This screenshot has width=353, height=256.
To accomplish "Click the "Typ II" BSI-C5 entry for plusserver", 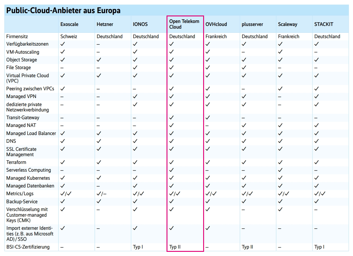I will coord(247,247).
